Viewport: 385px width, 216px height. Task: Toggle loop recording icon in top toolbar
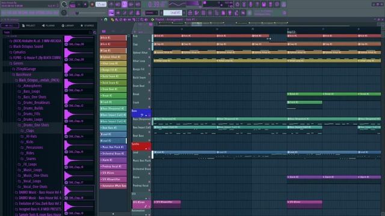(138, 4)
